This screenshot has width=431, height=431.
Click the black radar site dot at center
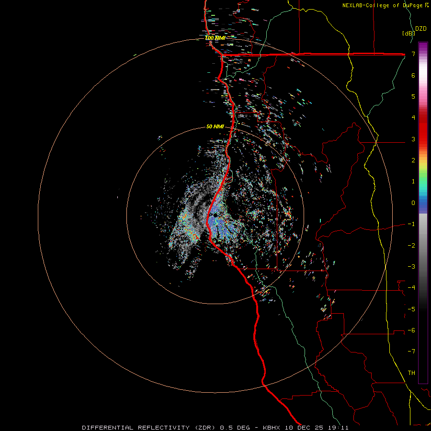[215, 215]
